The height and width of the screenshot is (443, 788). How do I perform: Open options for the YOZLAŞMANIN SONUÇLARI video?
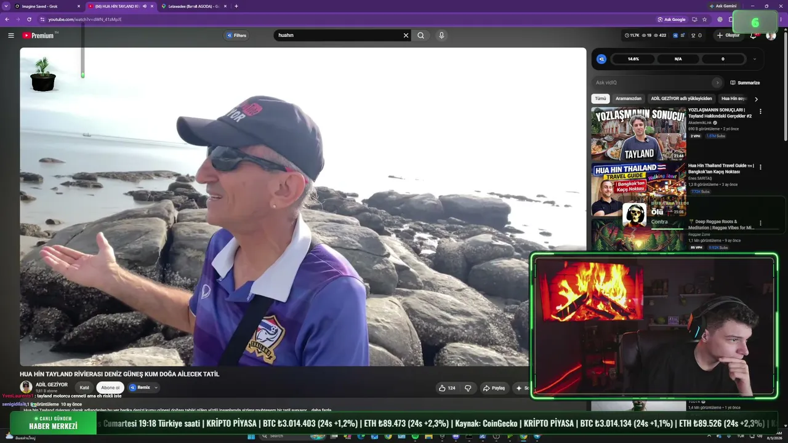coord(760,111)
